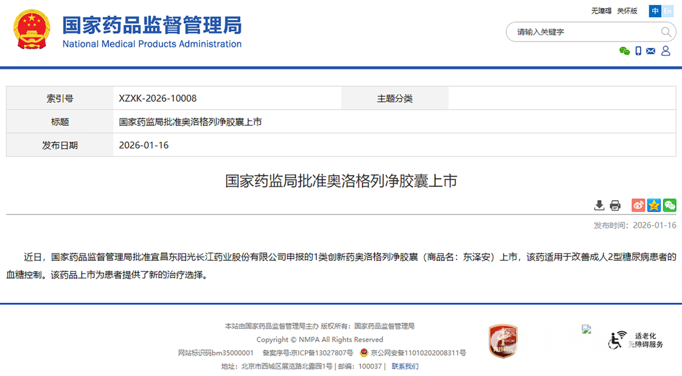The width and height of the screenshot is (682, 376).
Task: Share to QQ Zone star icon
Action: (654, 205)
